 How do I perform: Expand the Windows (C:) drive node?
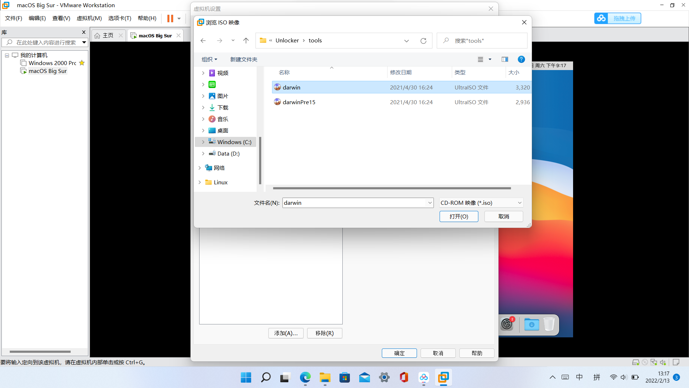tap(203, 142)
